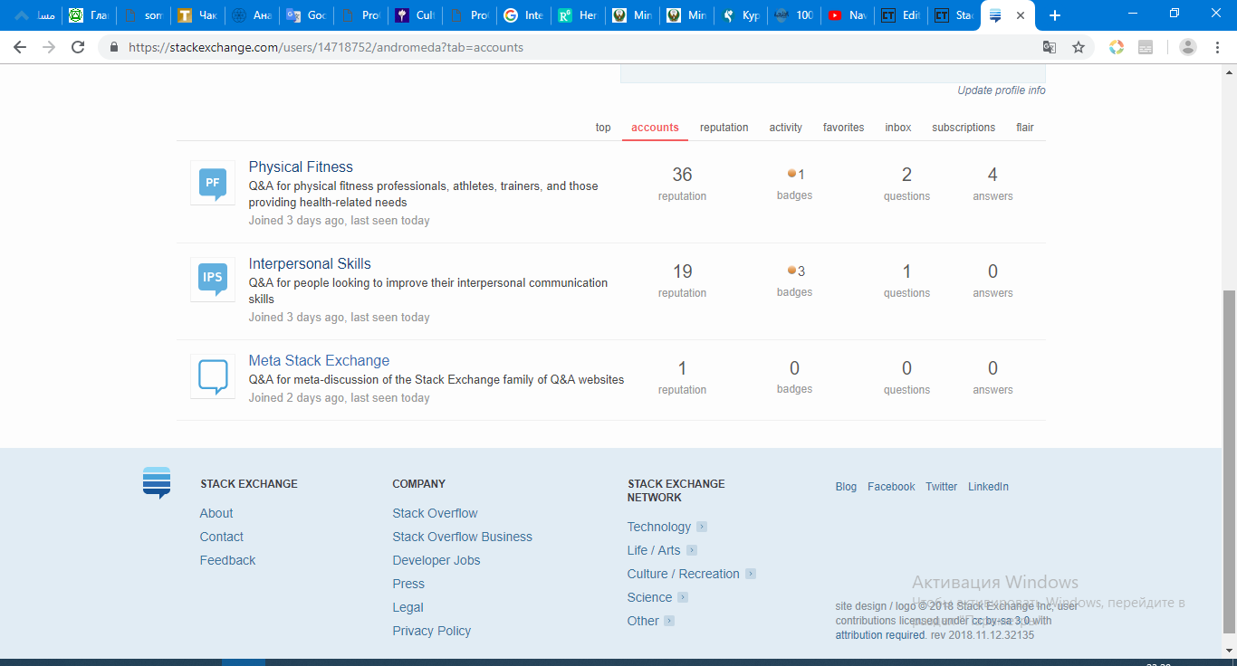
Task: Open the Interpersonal Skills site link
Action: pyautogui.click(x=310, y=263)
